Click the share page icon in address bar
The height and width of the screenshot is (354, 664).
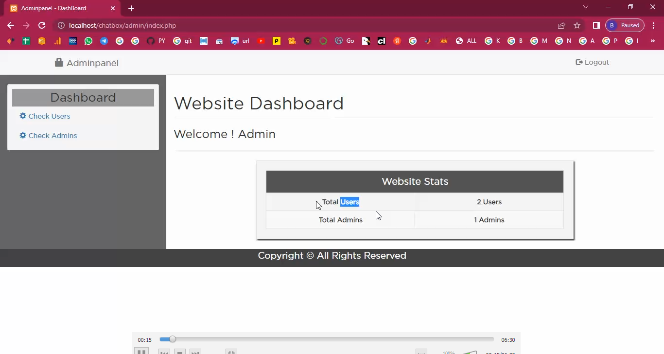[561, 25]
